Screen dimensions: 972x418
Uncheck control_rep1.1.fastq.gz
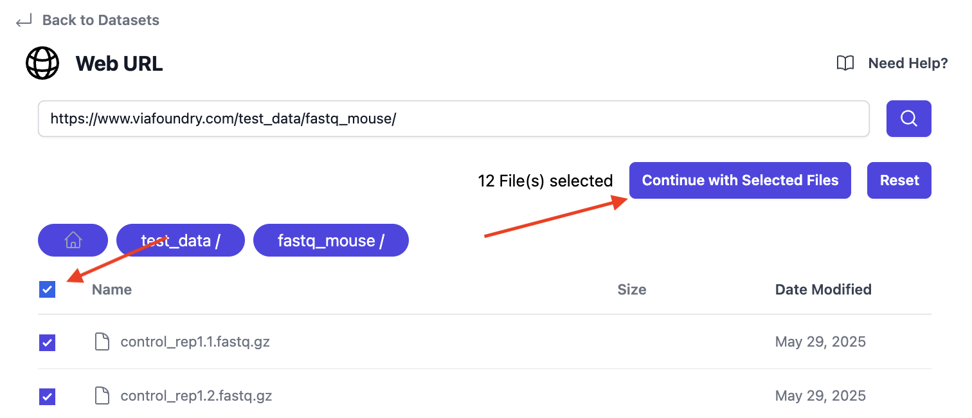click(47, 343)
